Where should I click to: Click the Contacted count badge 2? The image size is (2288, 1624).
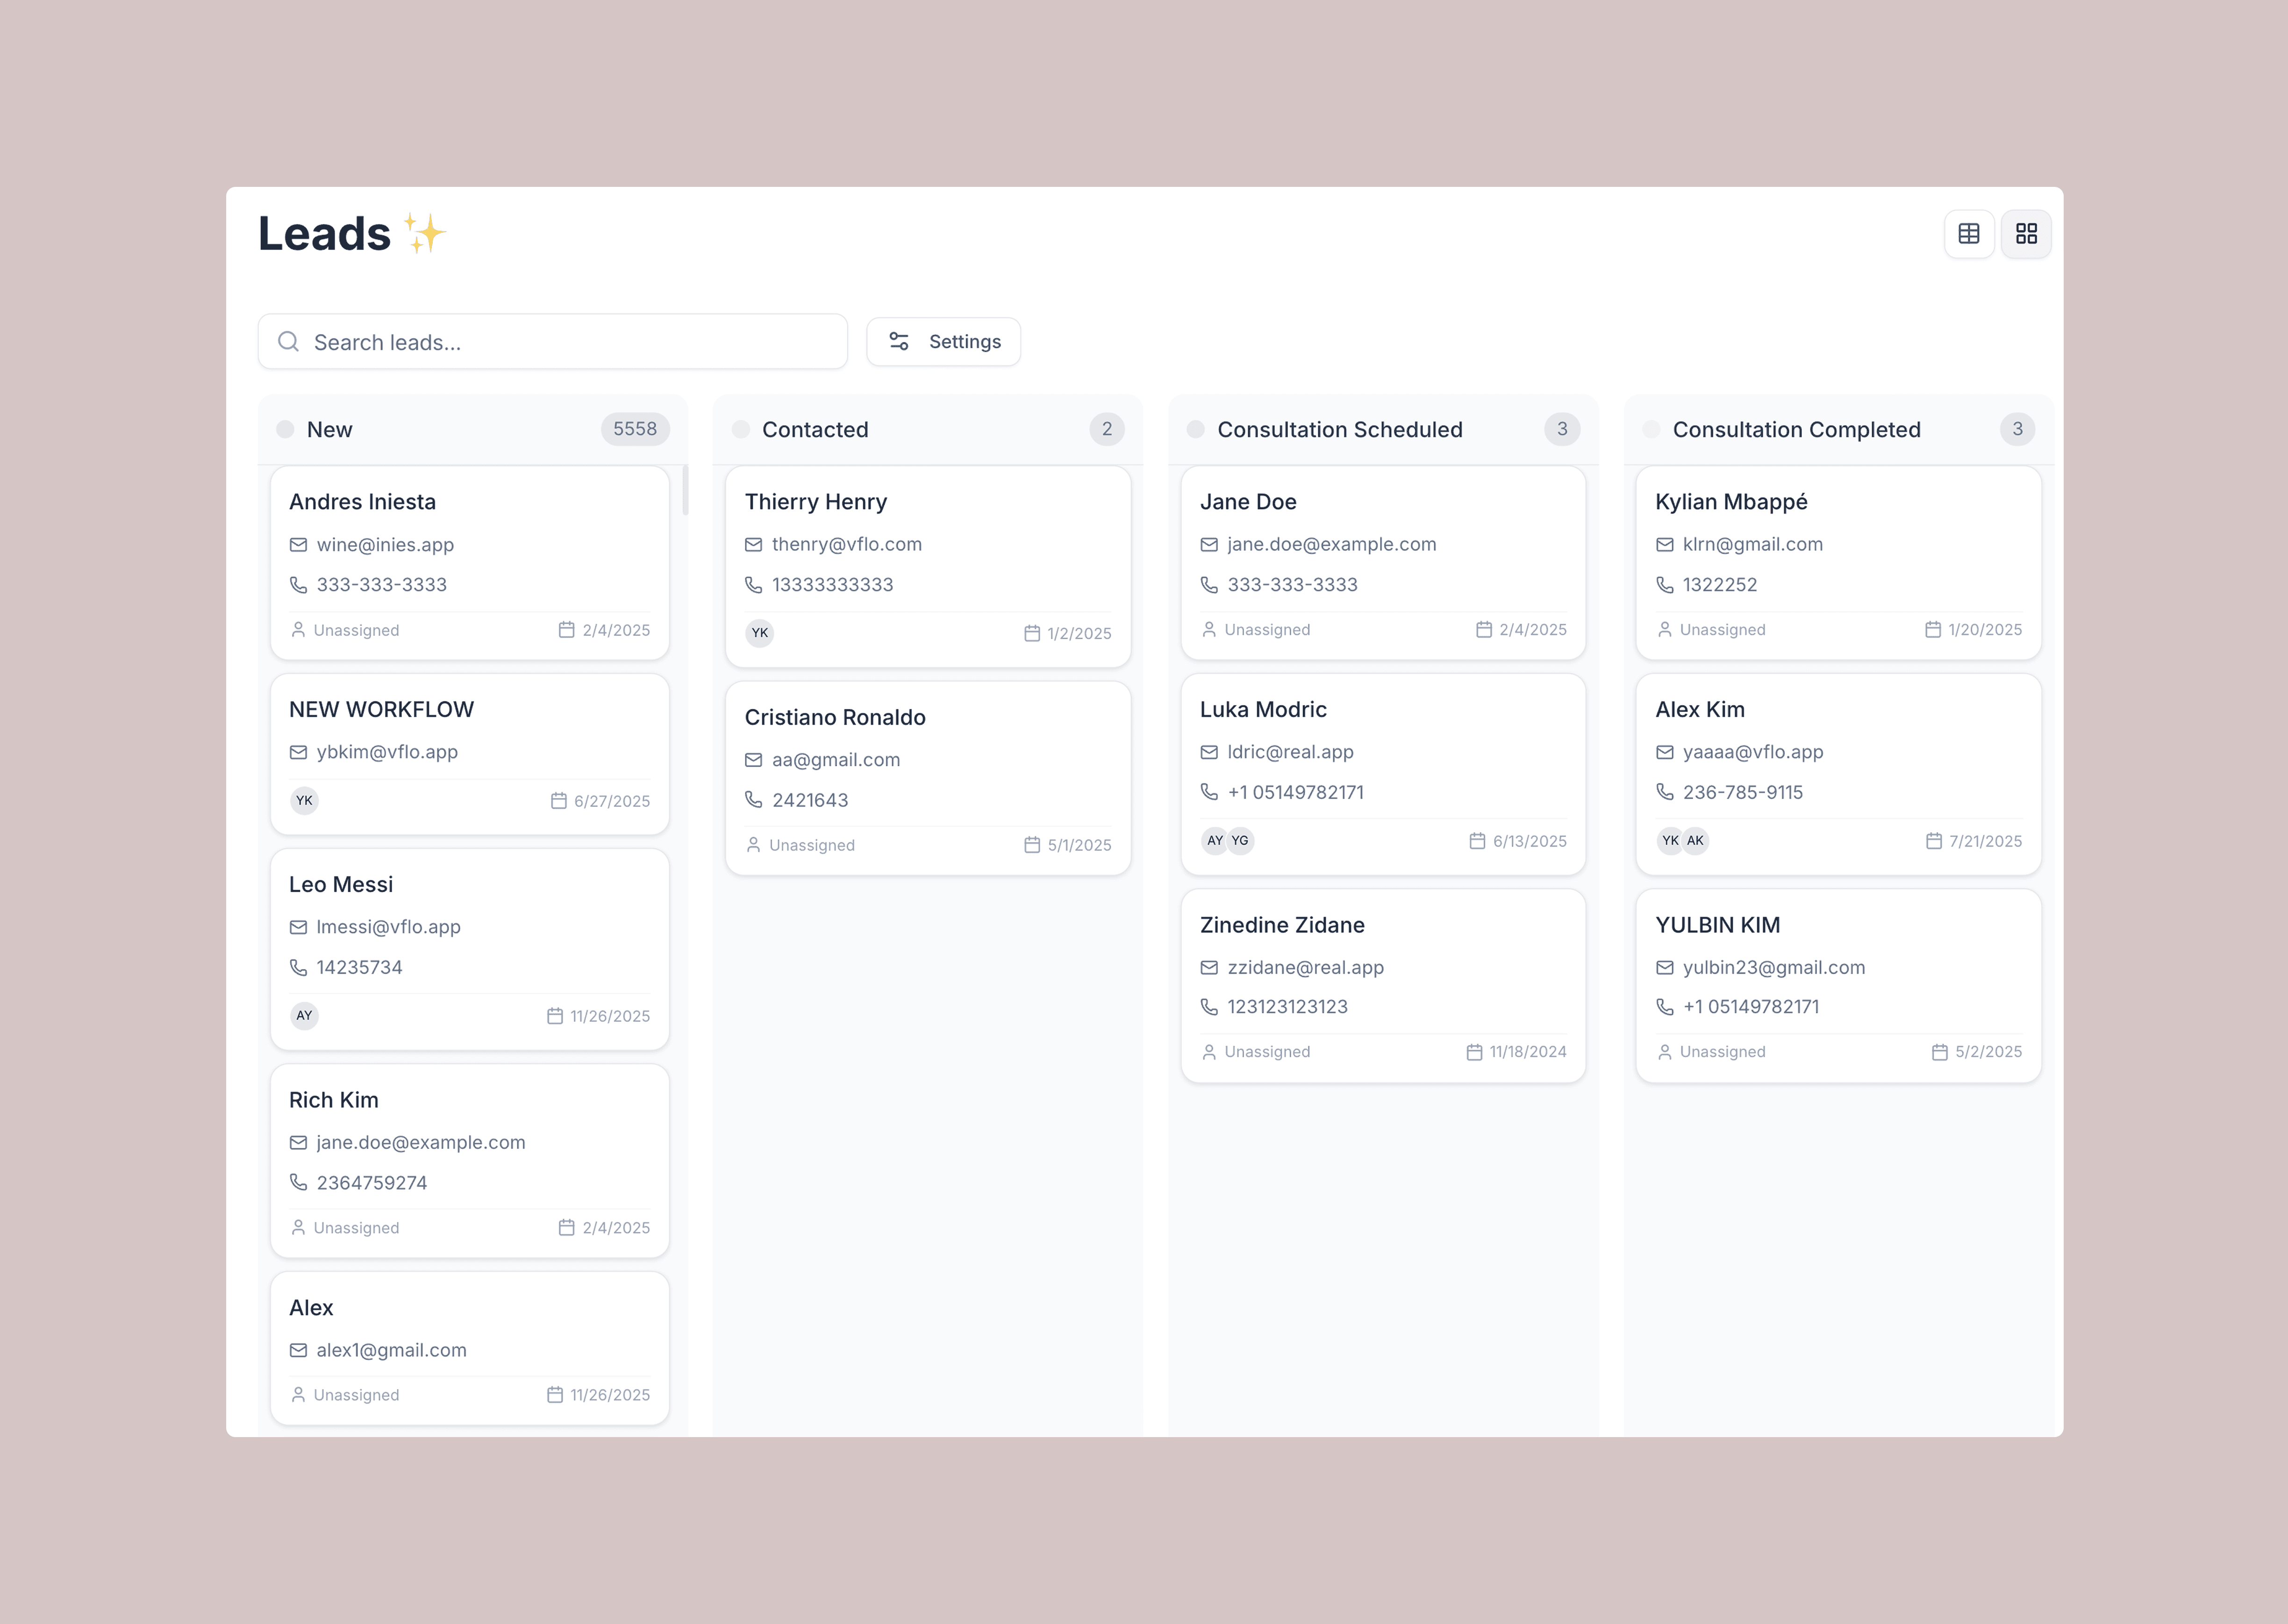coord(1107,429)
